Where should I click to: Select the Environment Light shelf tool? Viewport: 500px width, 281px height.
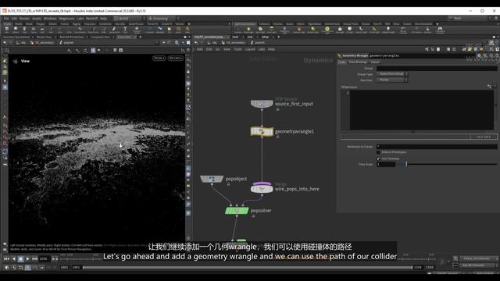pos(327,30)
